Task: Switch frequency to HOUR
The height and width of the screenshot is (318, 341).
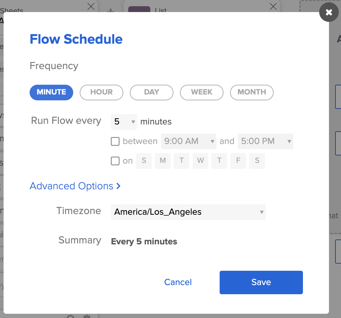Action: tap(102, 92)
